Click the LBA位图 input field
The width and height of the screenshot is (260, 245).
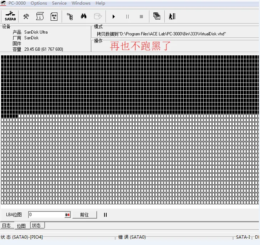tap(46, 215)
